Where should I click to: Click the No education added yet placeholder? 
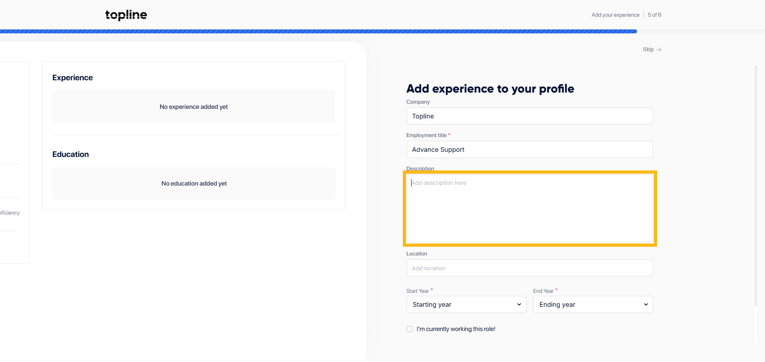coord(194,184)
